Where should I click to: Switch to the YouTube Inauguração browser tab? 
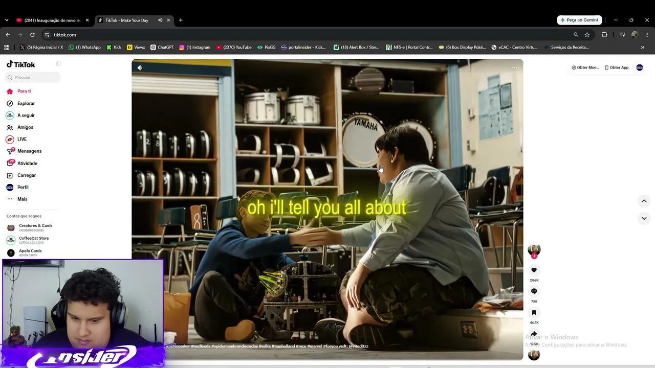pos(49,20)
